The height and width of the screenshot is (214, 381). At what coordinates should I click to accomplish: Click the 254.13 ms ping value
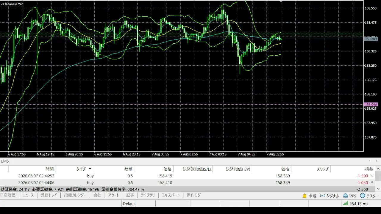[x=359, y=204]
